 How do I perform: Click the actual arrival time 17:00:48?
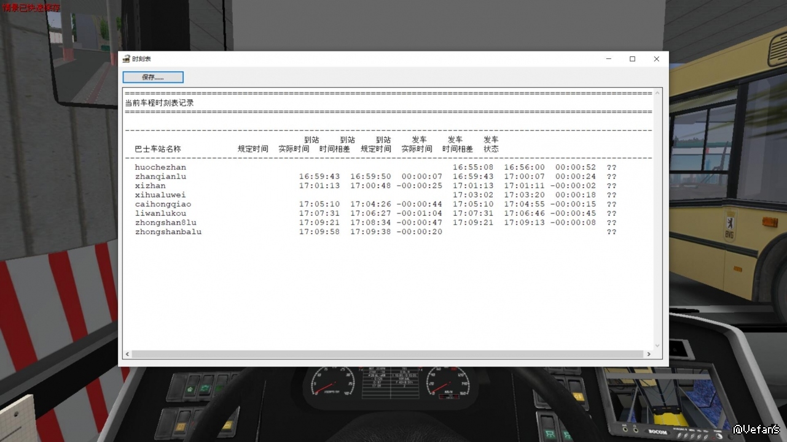pos(370,186)
